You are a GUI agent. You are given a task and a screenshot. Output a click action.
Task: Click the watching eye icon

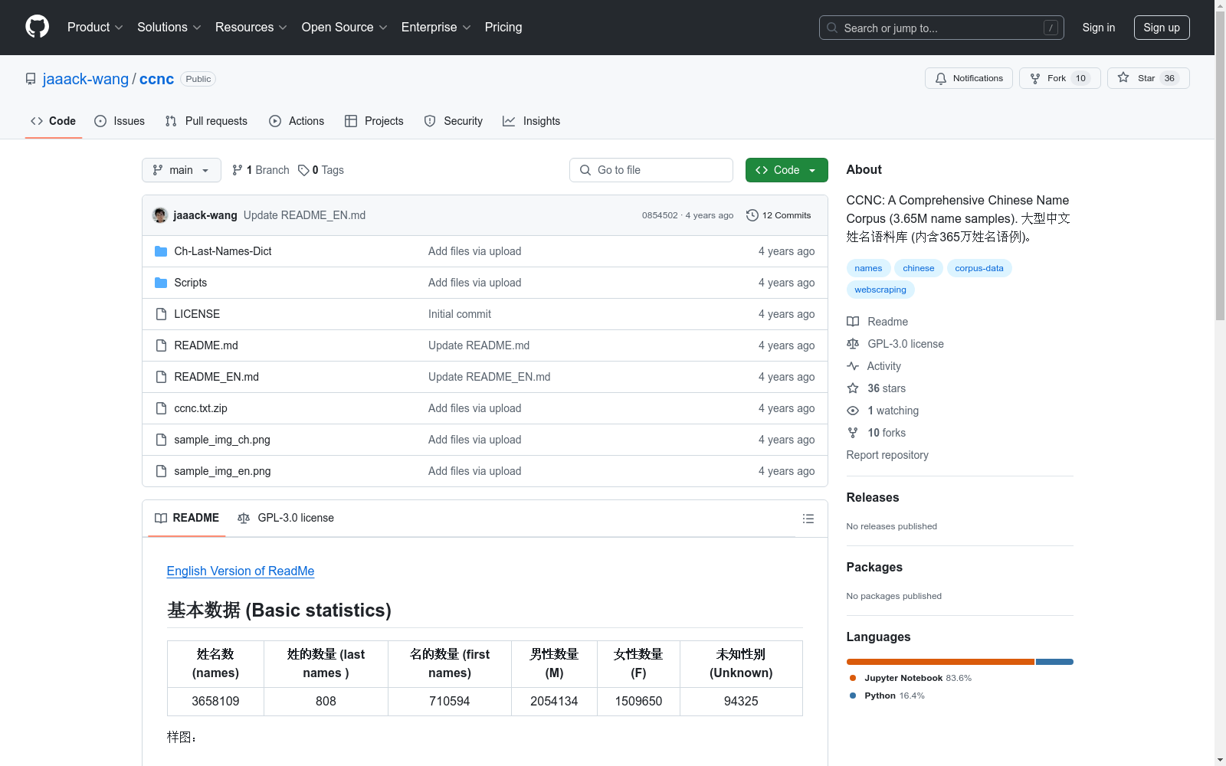point(853,411)
